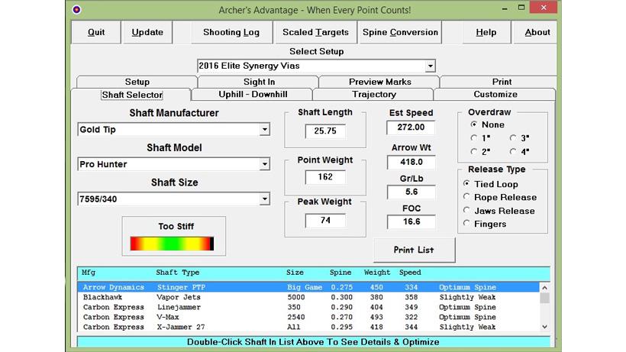Click the Weight column header

(377, 272)
